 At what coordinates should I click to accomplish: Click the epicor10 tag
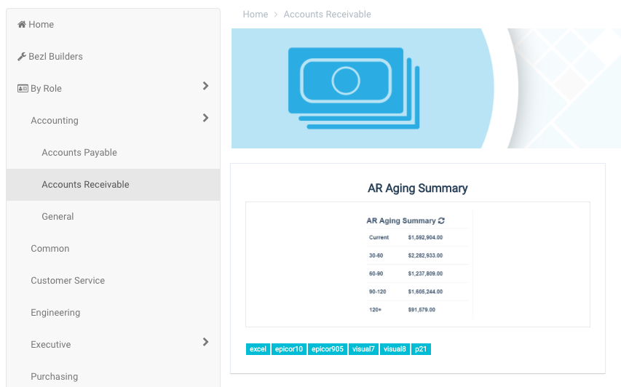point(289,349)
